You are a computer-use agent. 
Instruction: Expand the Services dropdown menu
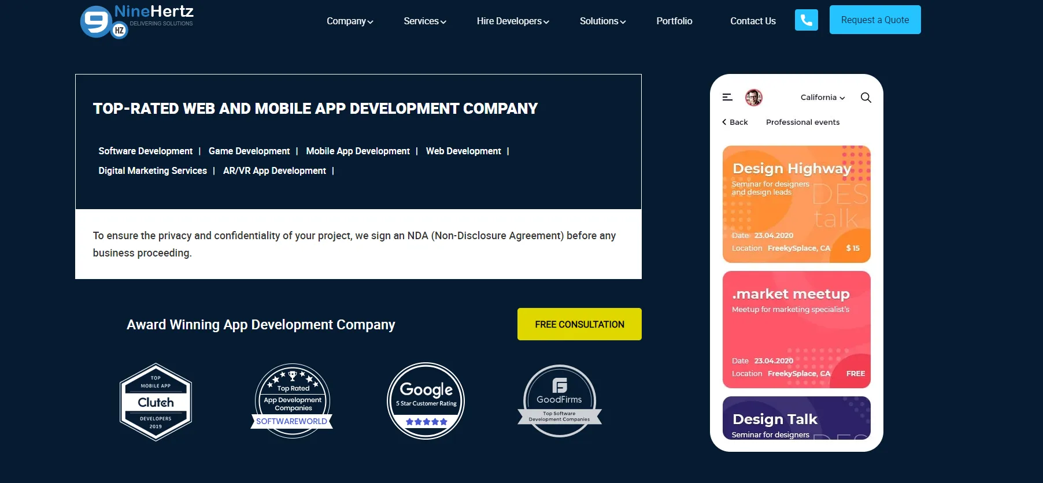pyautogui.click(x=425, y=21)
